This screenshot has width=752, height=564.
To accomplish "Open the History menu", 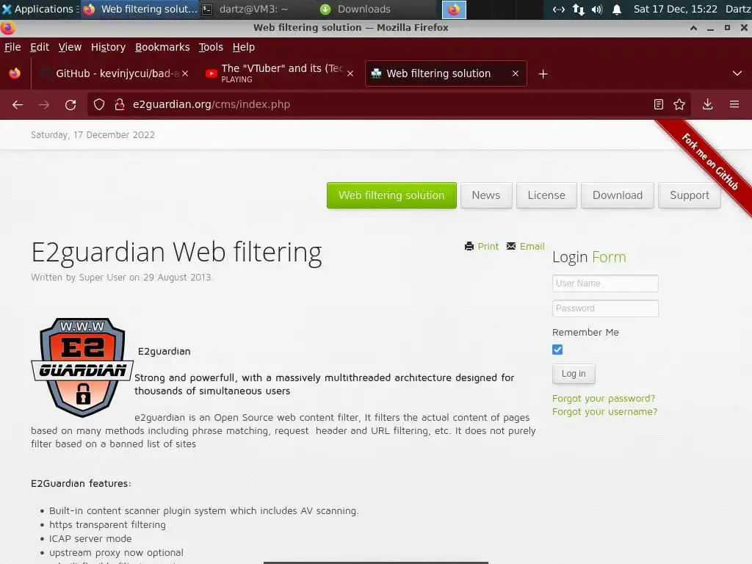I will (x=109, y=47).
